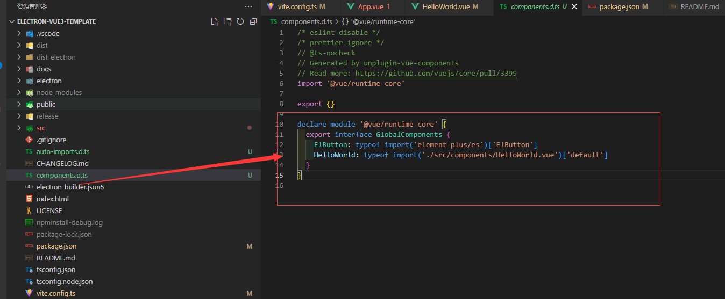The image size is (725, 299).
Task: Collapse the ELECTRON-VUE3-TEMPLATE root section
Action: click(x=13, y=21)
